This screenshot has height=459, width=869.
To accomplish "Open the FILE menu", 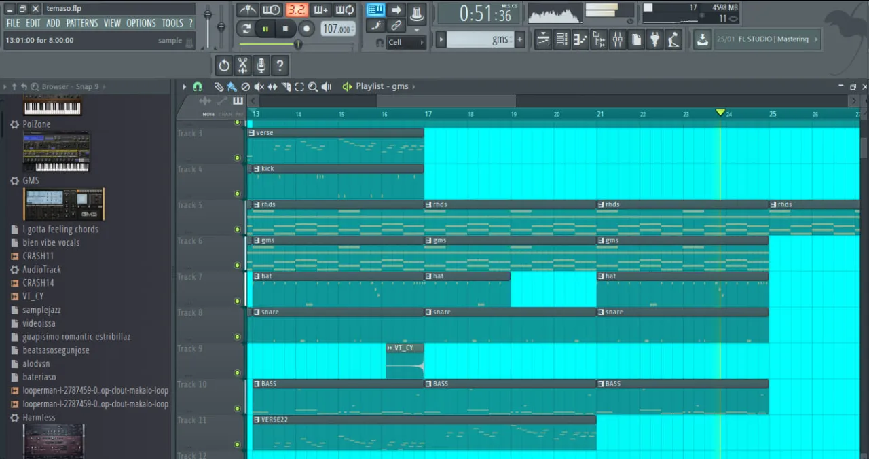I will [13, 23].
